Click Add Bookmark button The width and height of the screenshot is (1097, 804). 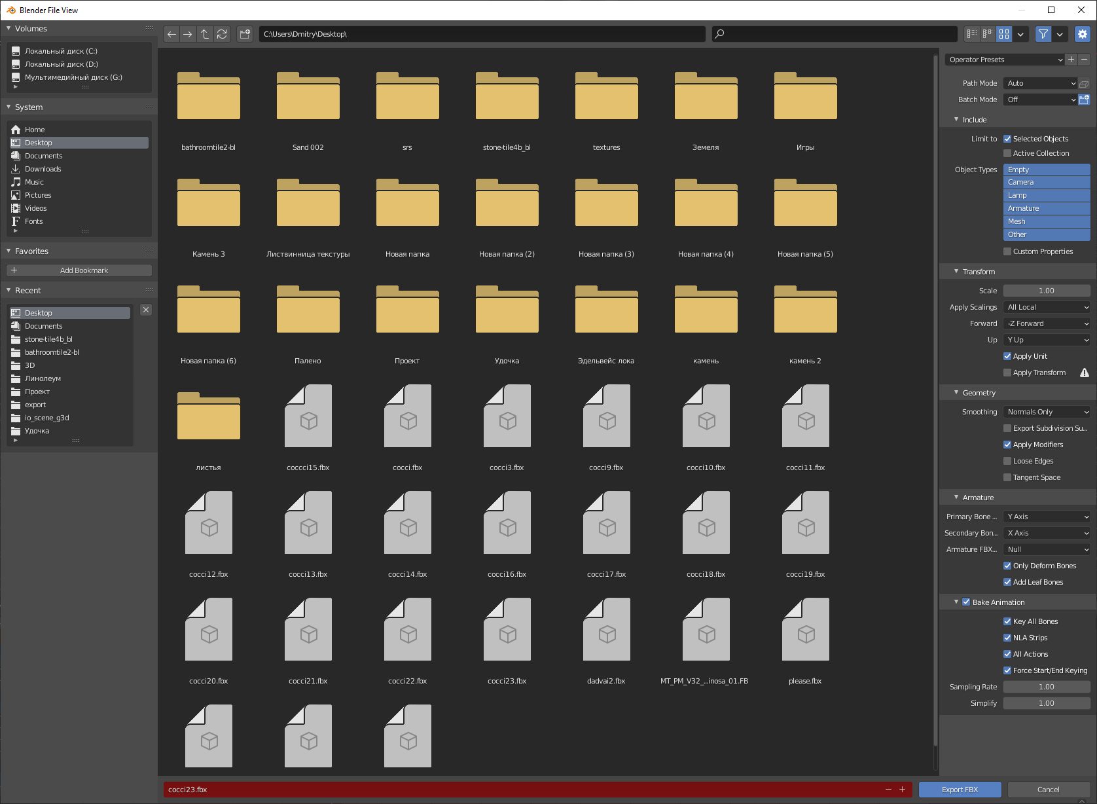pyautogui.click(x=79, y=270)
